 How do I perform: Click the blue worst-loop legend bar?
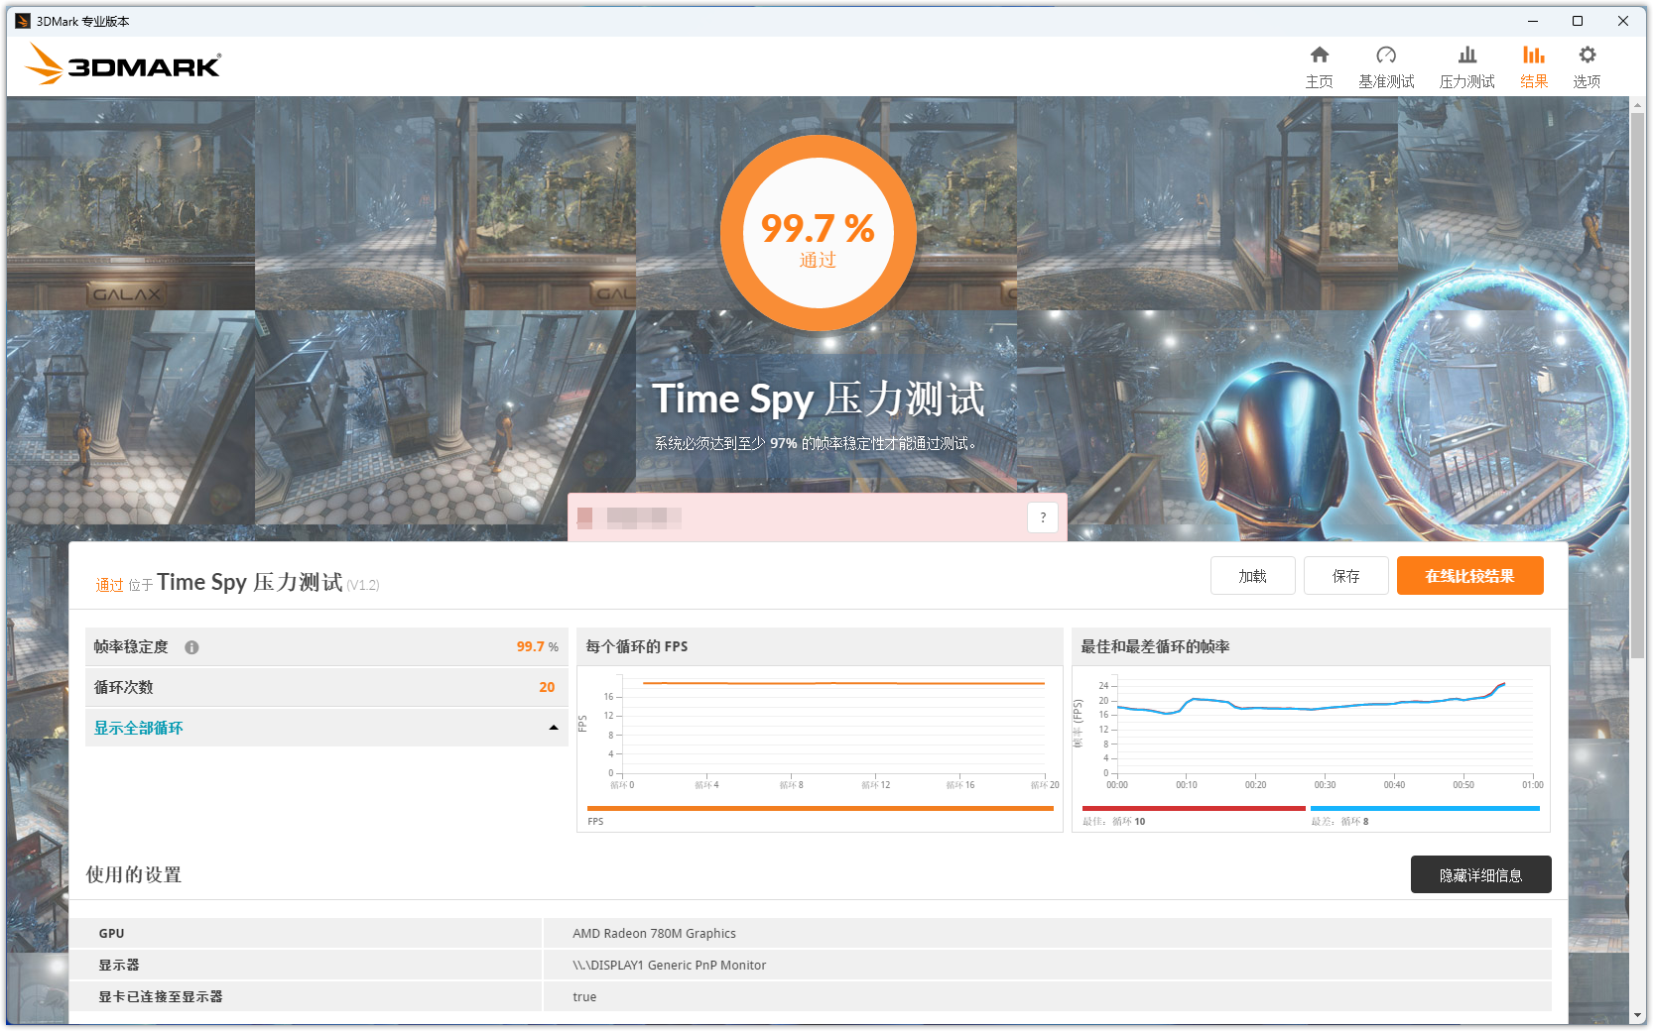coord(1425,808)
